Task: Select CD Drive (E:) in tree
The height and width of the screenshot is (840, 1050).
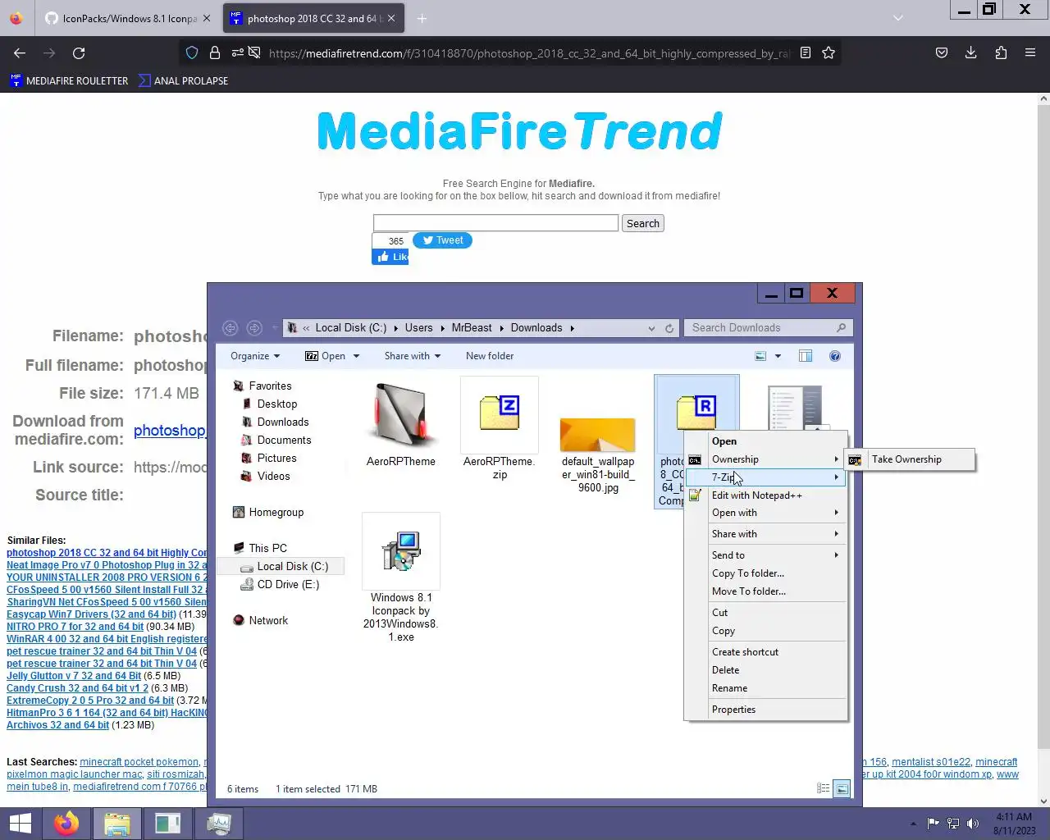Action: 288,584
